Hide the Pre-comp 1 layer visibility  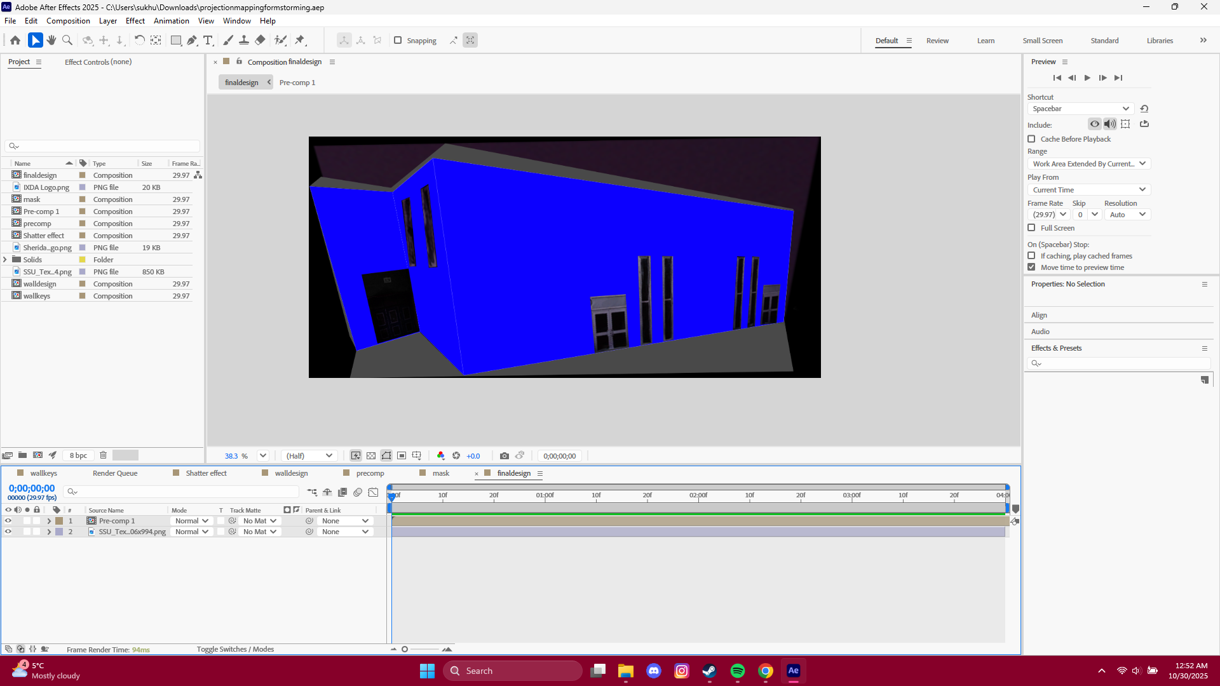[8, 521]
